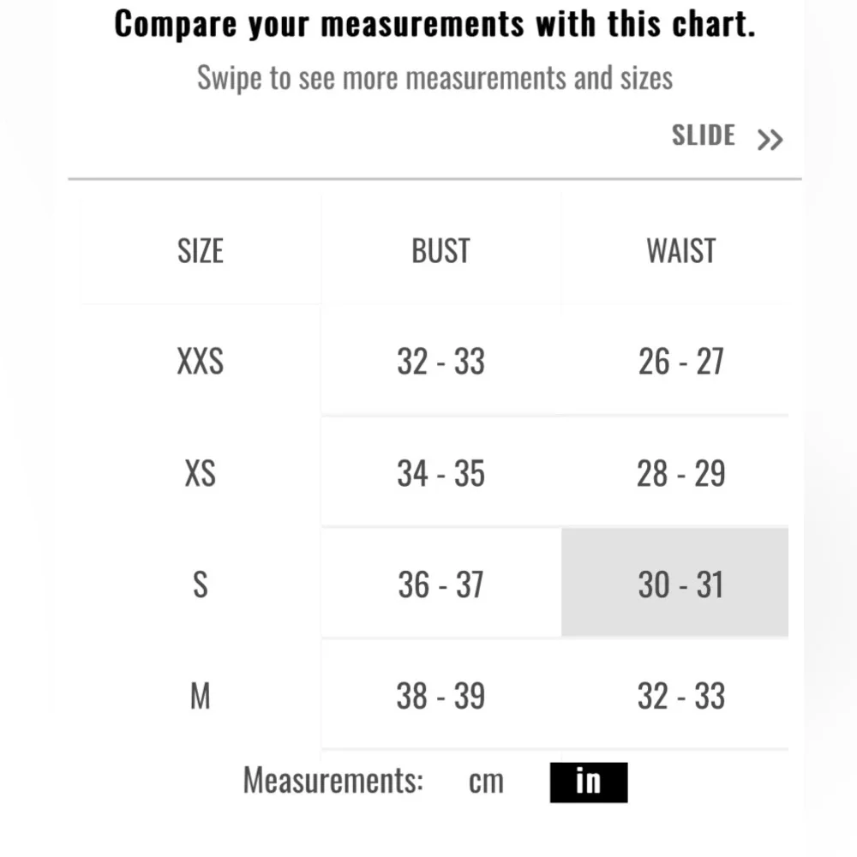The width and height of the screenshot is (857, 857).
Task: Switch measurements to cm
Action: [486, 782]
